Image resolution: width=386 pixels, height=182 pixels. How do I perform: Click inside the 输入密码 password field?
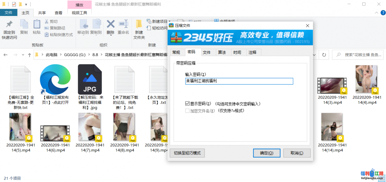pyautogui.click(x=239, y=81)
